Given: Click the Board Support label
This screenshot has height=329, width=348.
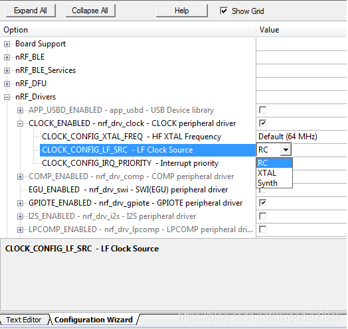Looking at the screenshot, I should pos(41,44).
